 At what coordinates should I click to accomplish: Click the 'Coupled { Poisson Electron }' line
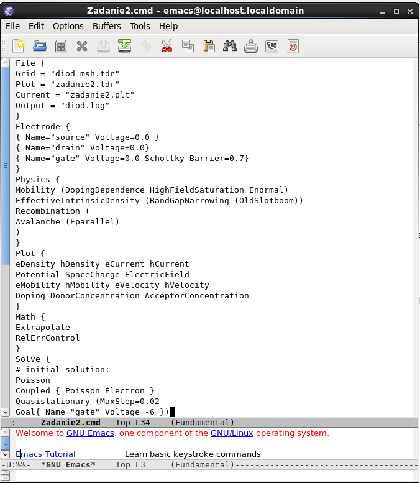[x=84, y=391]
